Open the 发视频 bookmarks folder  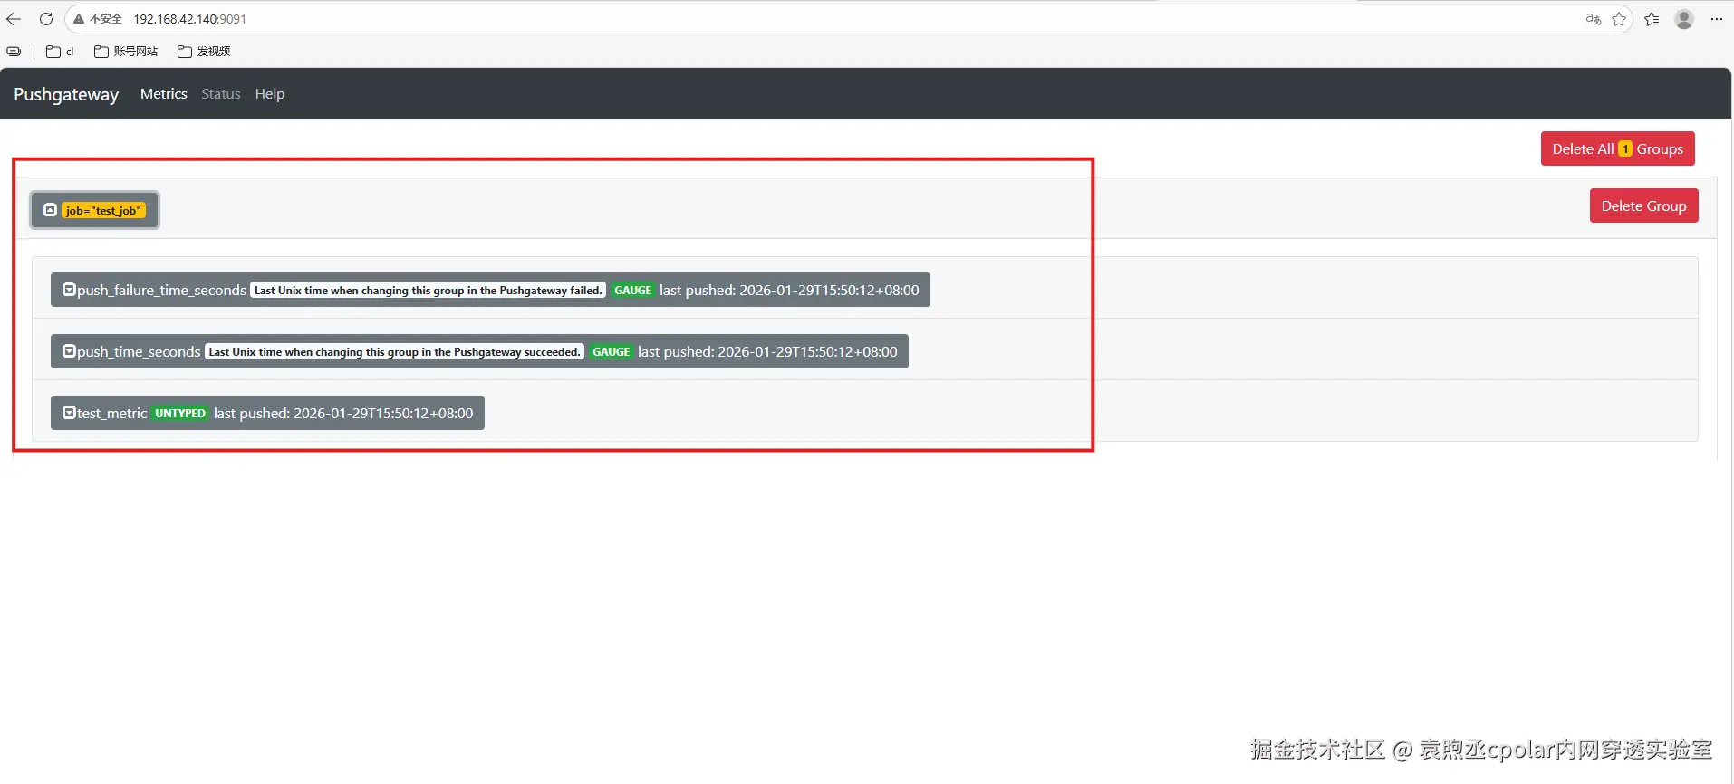point(204,52)
